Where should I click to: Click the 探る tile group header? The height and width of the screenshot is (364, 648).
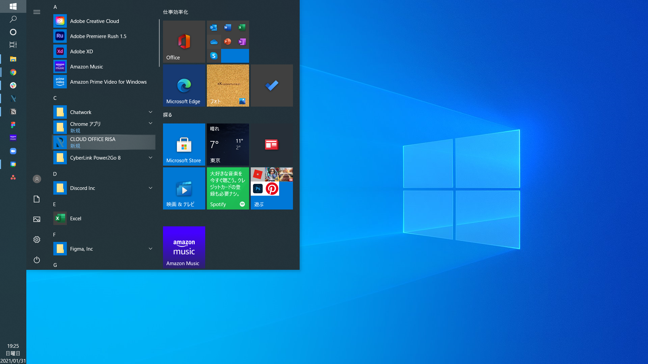click(168, 115)
